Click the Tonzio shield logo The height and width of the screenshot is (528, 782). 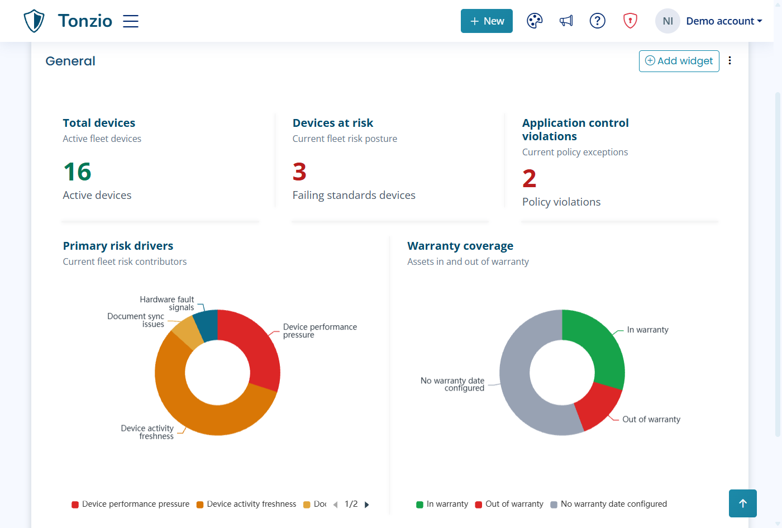pyautogui.click(x=34, y=21)
